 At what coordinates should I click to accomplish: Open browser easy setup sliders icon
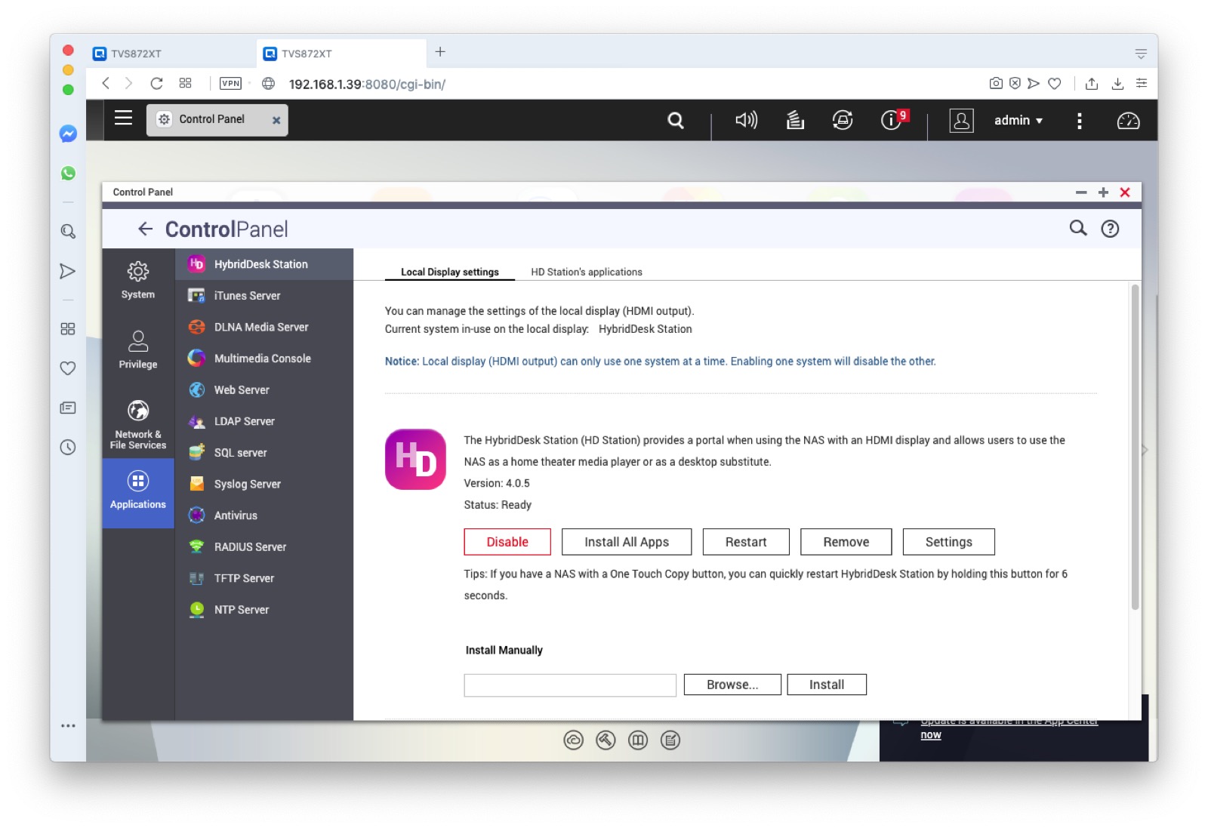coord(1142,83)
